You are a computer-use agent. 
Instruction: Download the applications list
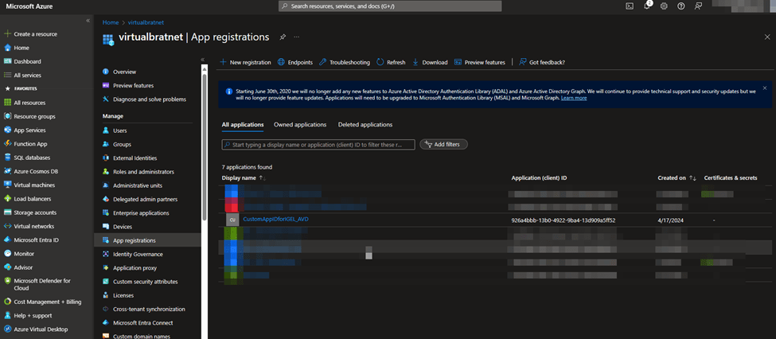pyautogui.click(x=430, y=62)
